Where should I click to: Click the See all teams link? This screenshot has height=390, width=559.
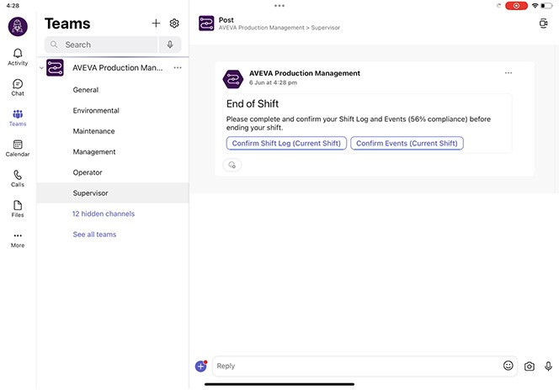coord(94,235)
